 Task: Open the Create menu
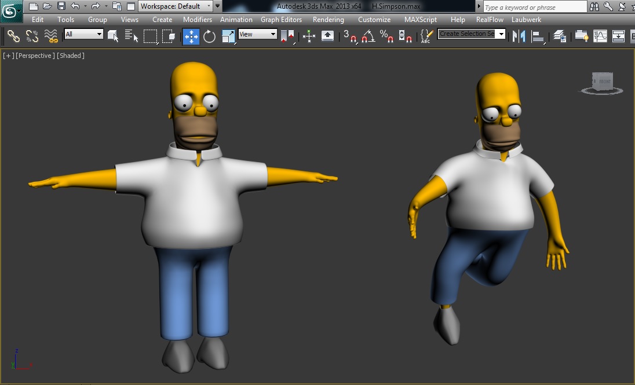point(162,20)
